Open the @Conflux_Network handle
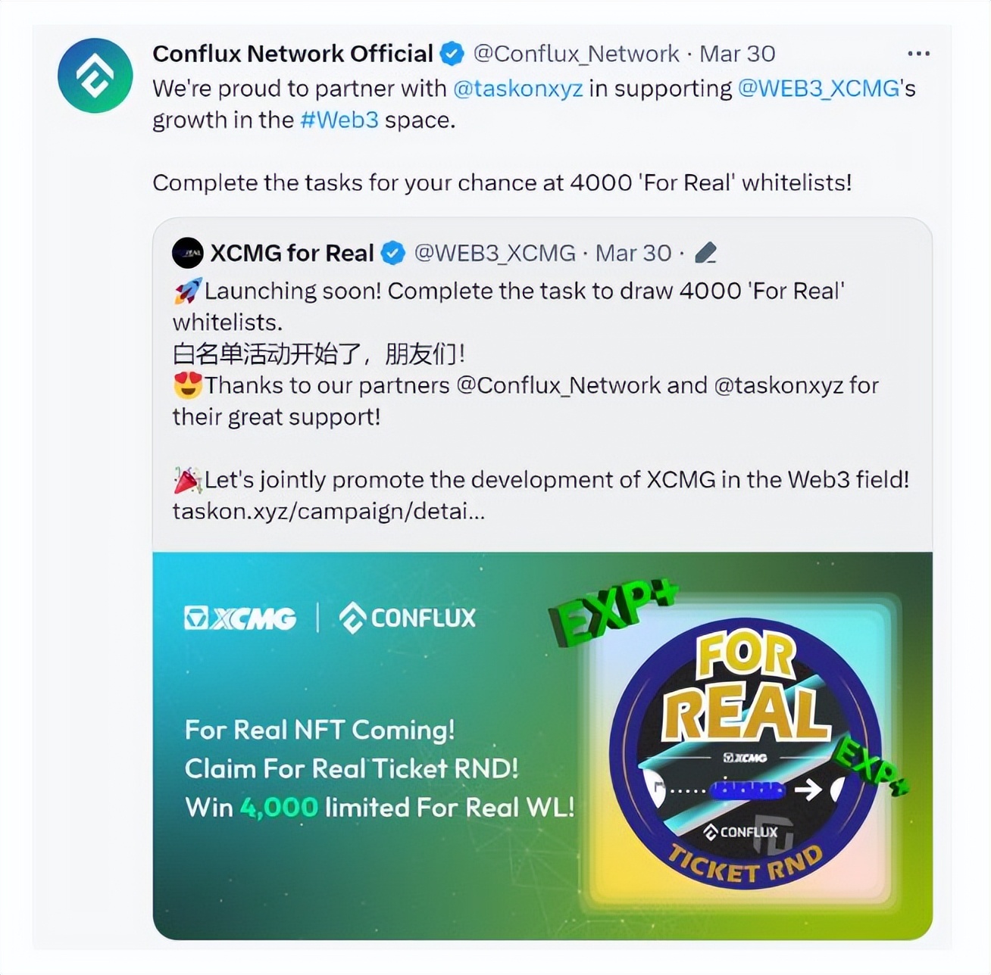This screenshot has width=991, height=975. (x=576, y=54)
